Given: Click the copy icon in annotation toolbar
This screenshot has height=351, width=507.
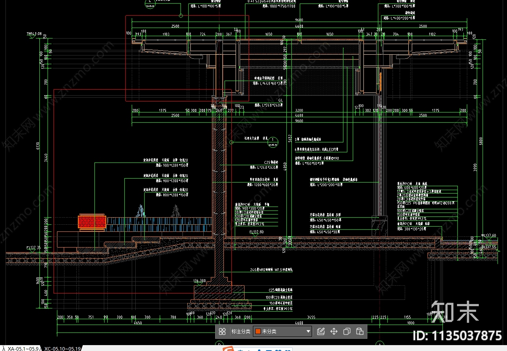Looking at the screenshot, I should (x=347, y=331).
